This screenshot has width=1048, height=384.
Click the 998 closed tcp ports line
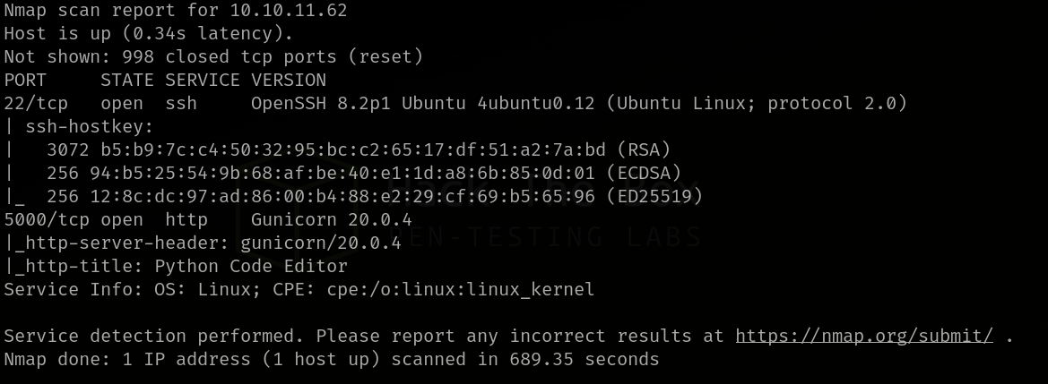click(x=212, y=57)
